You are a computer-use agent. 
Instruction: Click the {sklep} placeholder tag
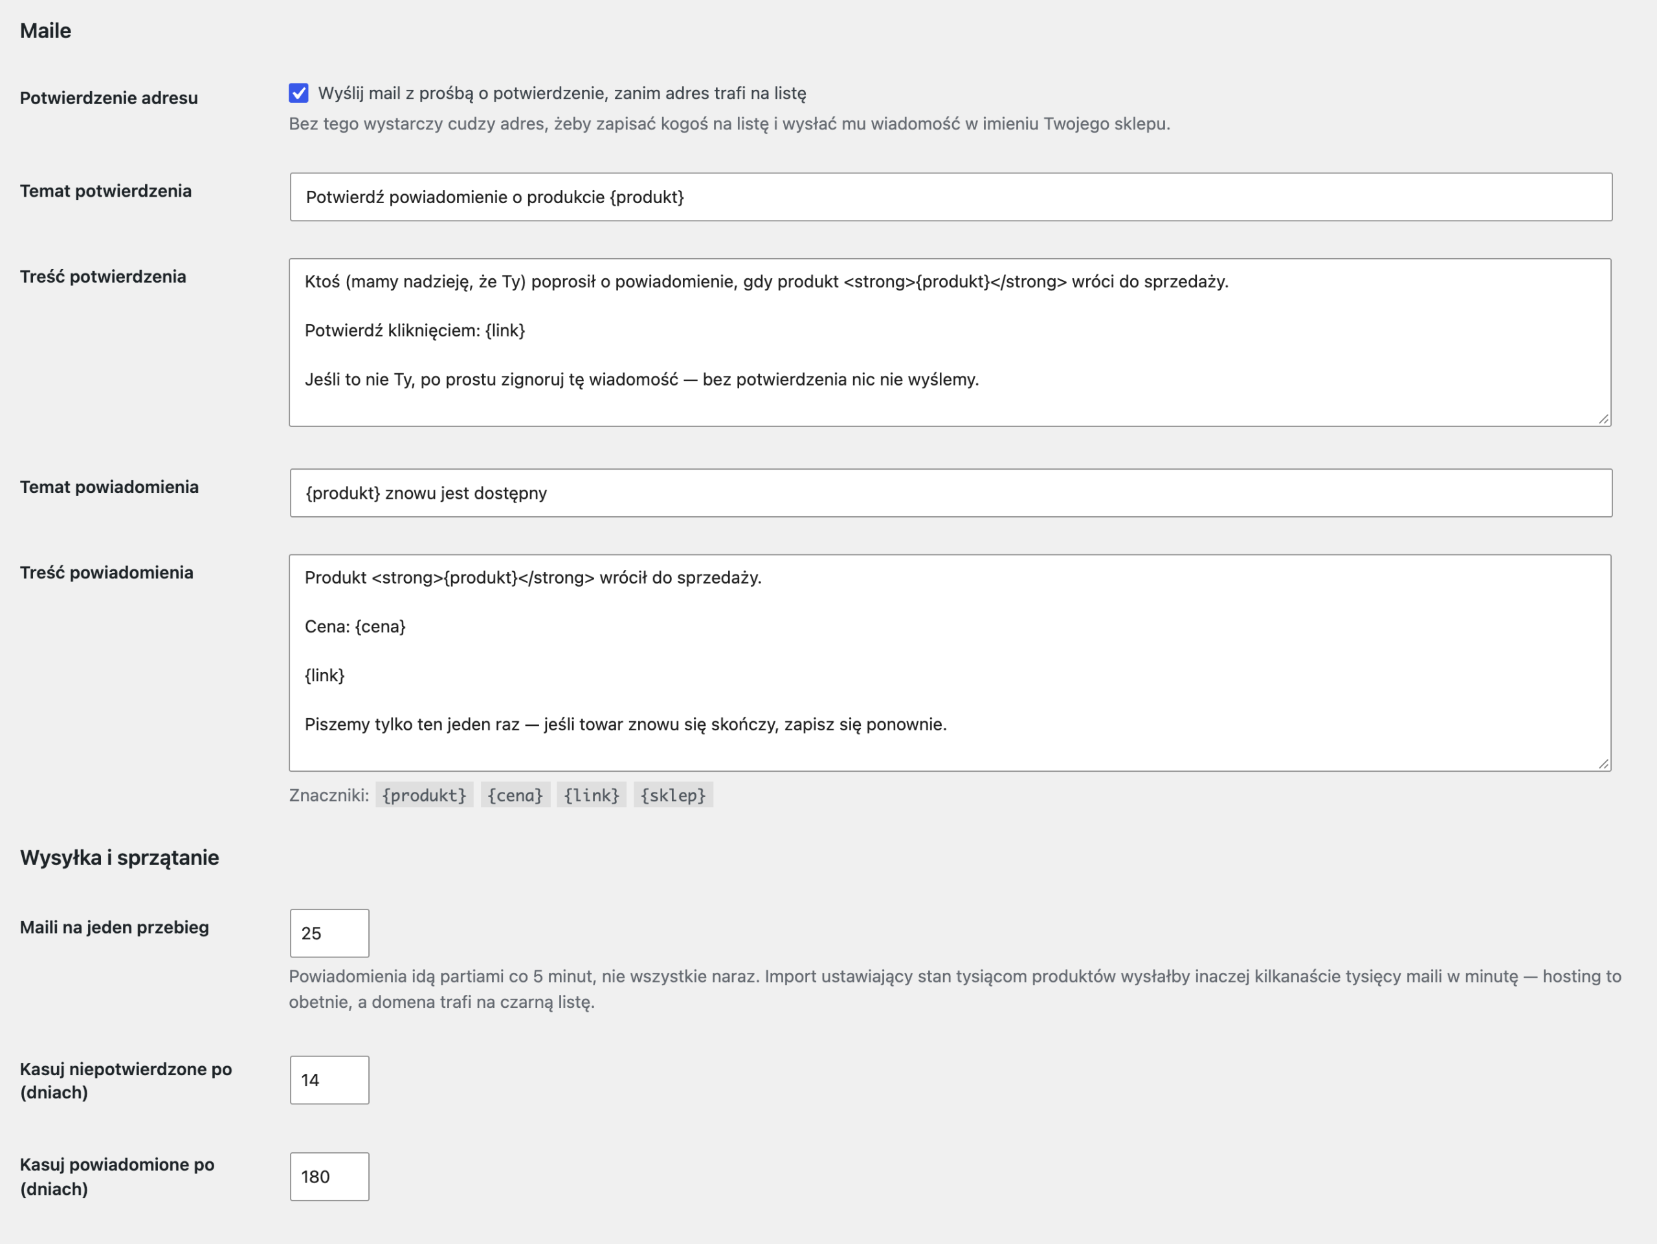[673, 795]
